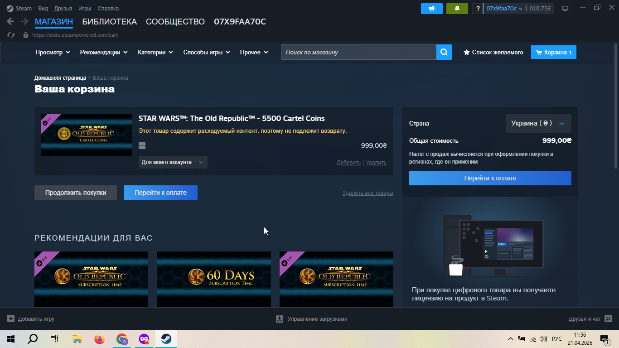Click Перейти к оплате below the cart item

(x=160, y=193)
